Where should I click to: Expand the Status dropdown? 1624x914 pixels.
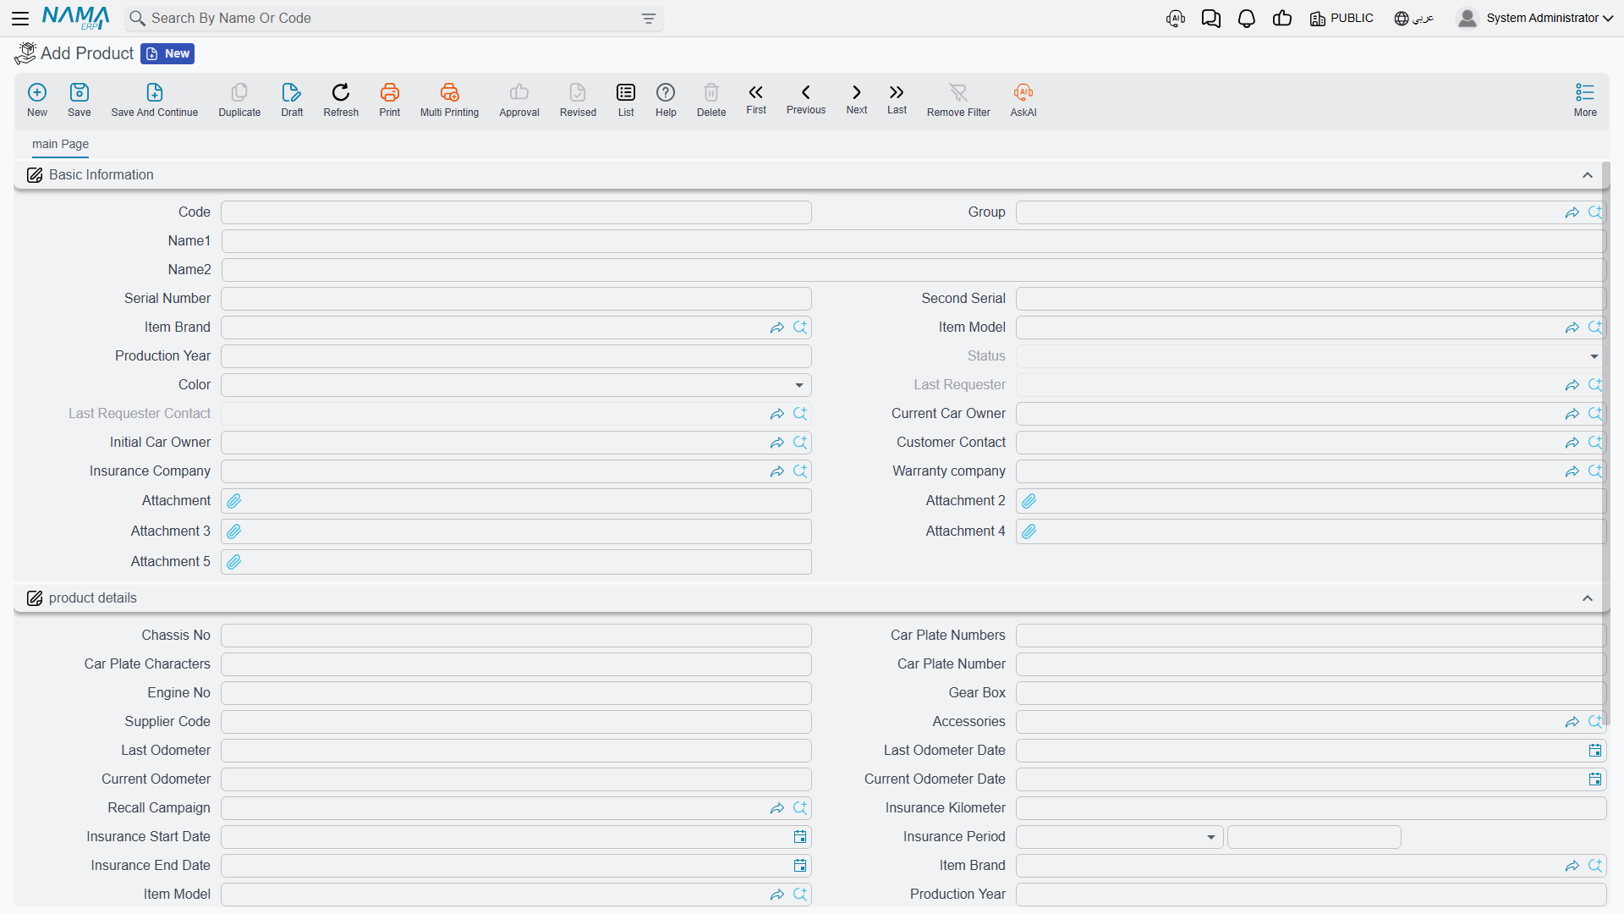click(1594, 356)
